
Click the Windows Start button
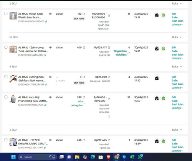tap(13, 157)
